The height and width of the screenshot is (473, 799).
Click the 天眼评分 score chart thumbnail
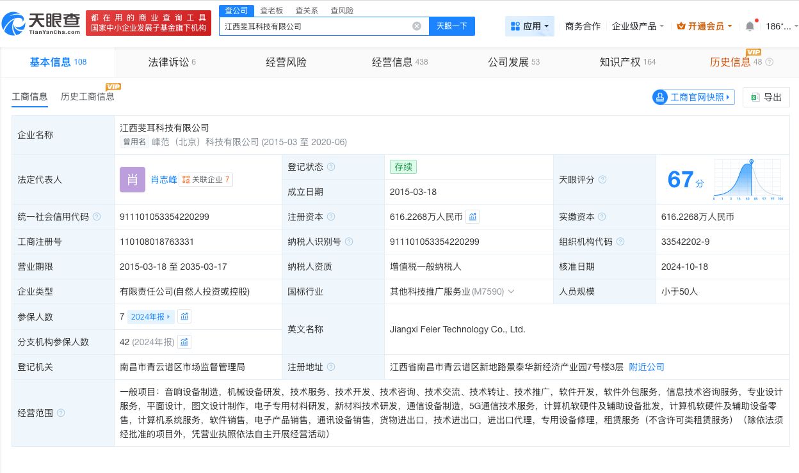coord(748,179)
